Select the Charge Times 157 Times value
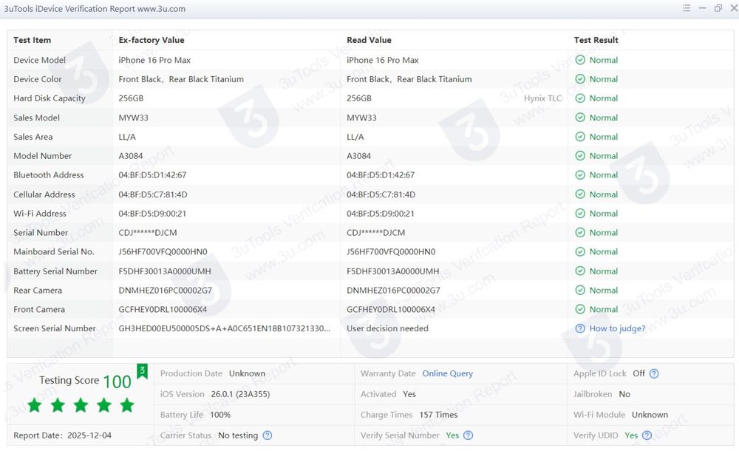Screen dimensions: 739x451 [x=438, y=415]
